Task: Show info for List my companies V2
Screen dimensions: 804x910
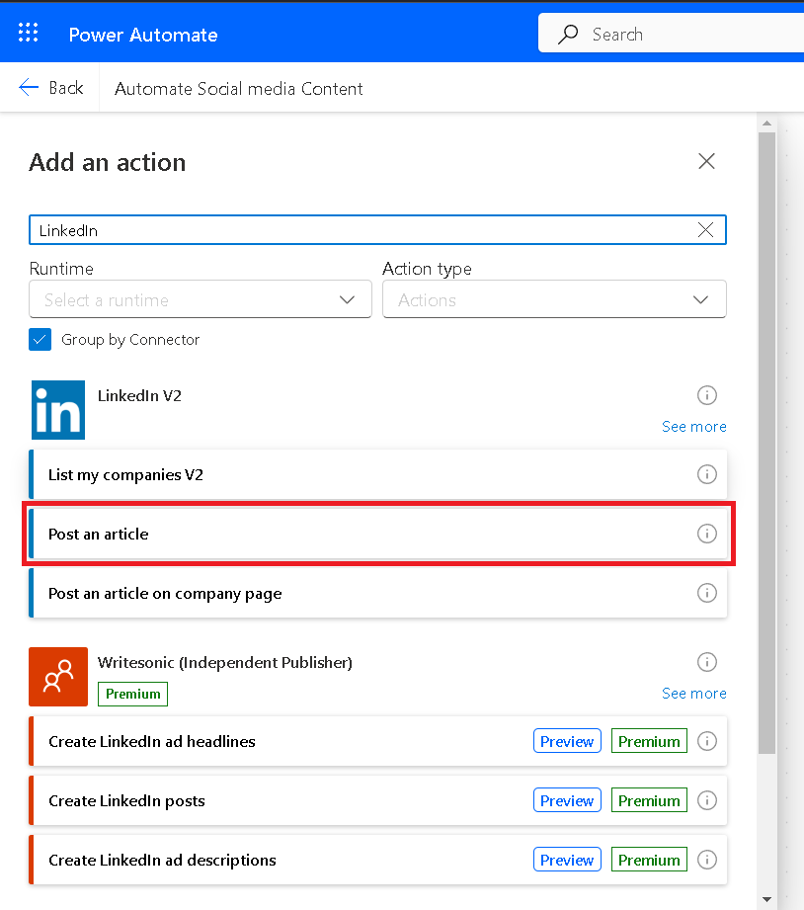Action: (706, 474)
